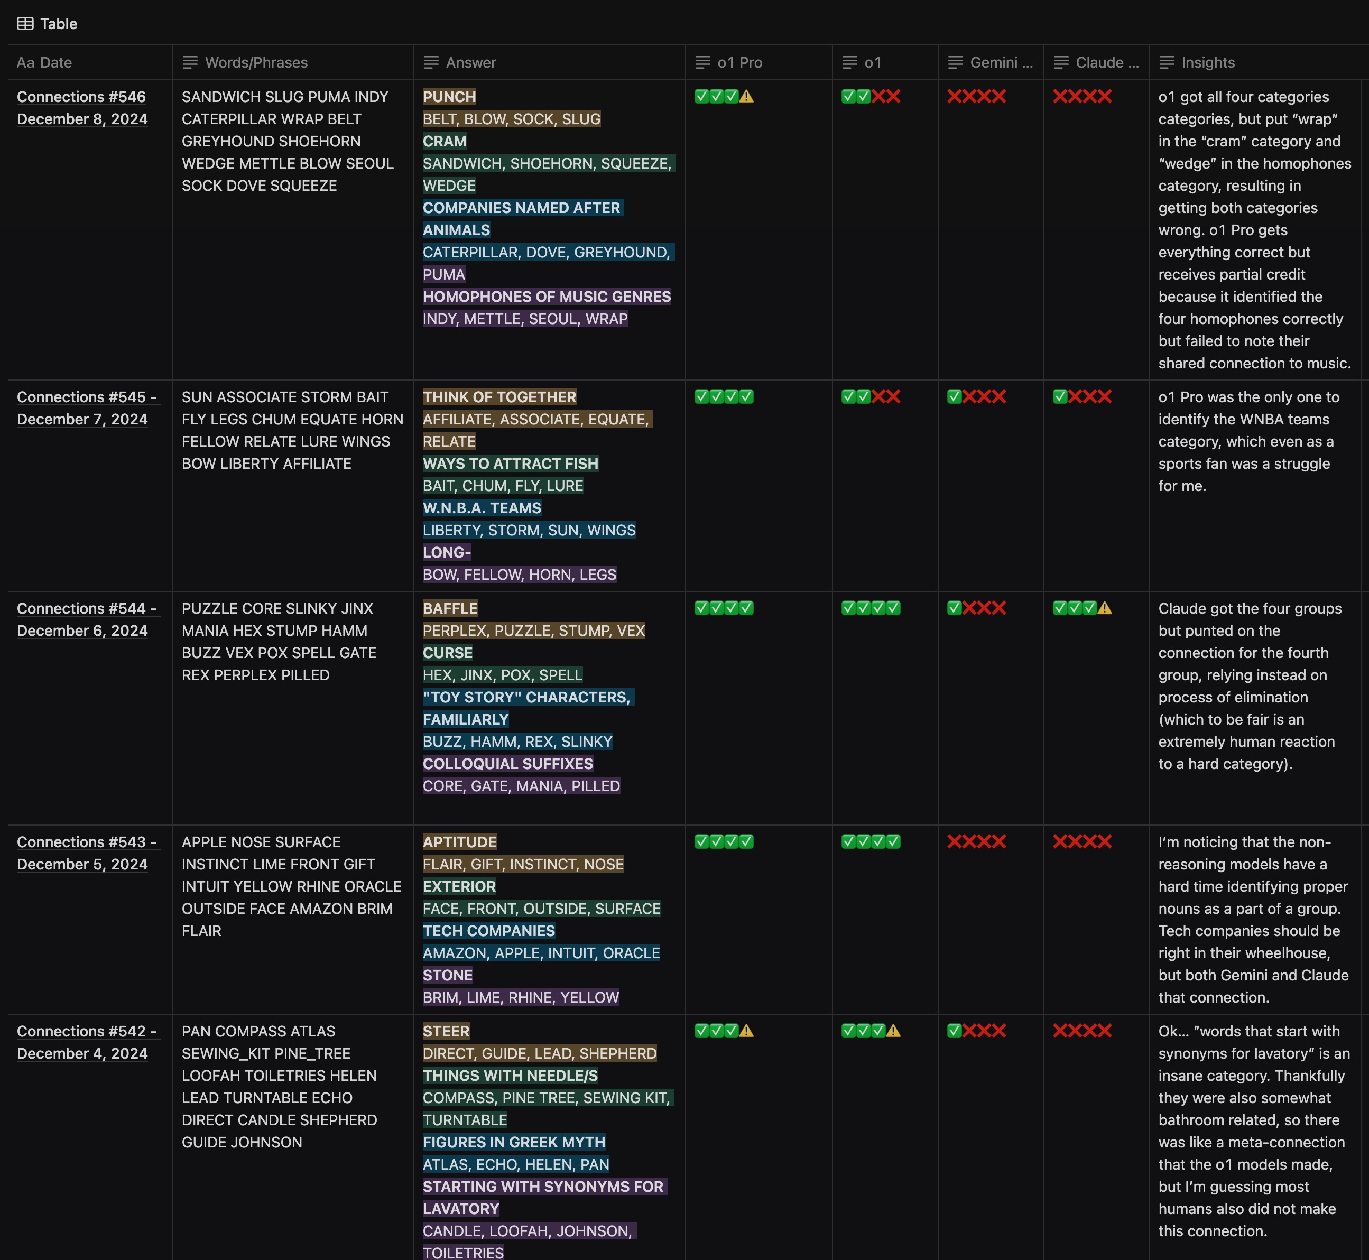This screenshot has width=1369, height=1260.
Task: Click the Claude column text icon
Action: 1061,63
